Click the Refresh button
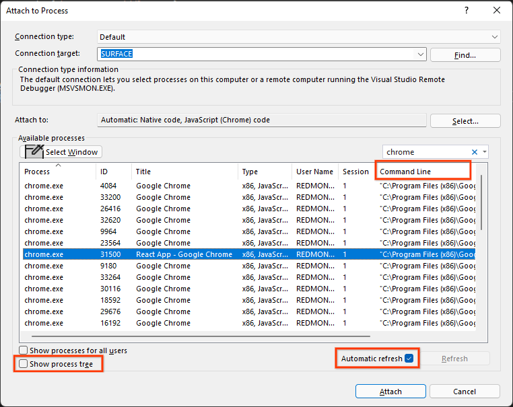Viewport: 513px width, 407px height. [x=454, y=359]
